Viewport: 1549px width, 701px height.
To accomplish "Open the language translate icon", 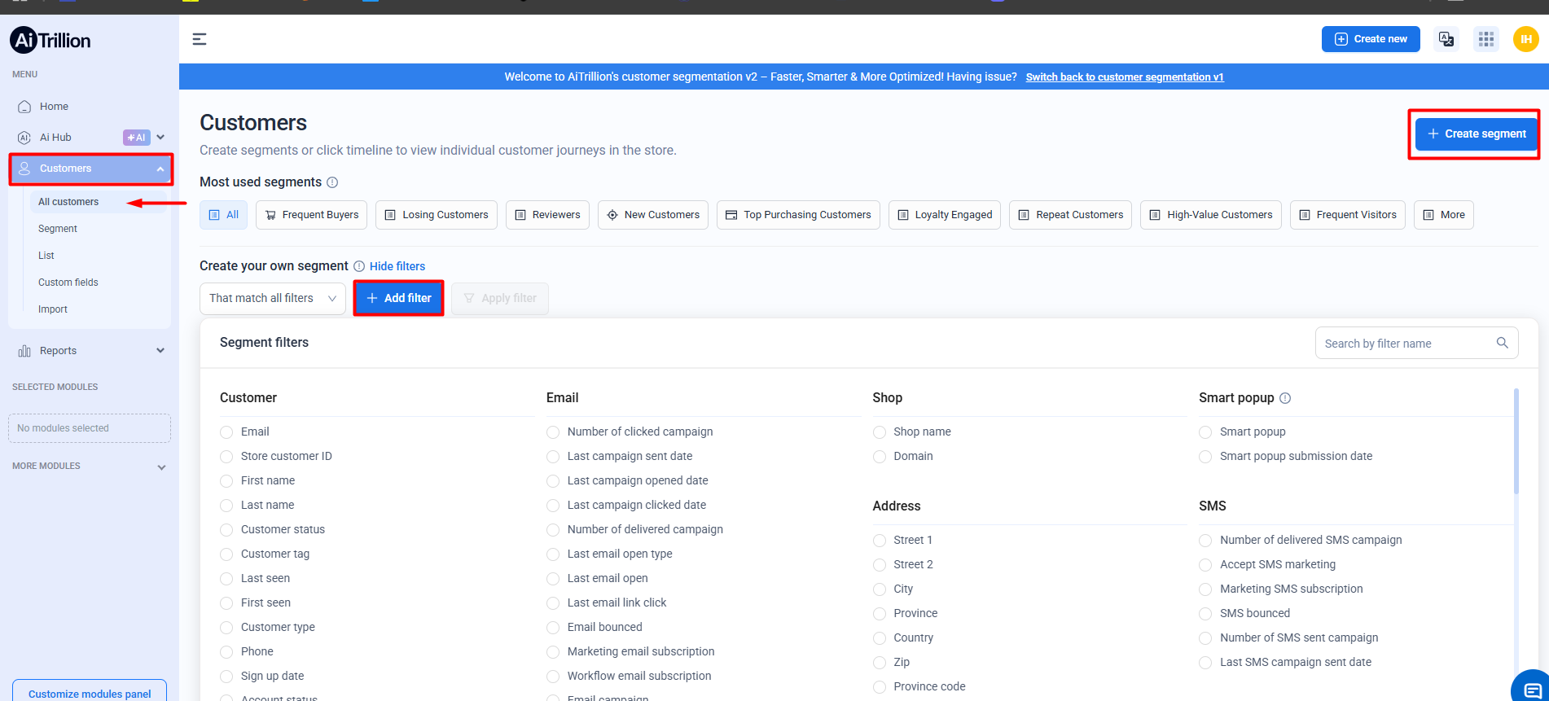I will [1446, 39].
